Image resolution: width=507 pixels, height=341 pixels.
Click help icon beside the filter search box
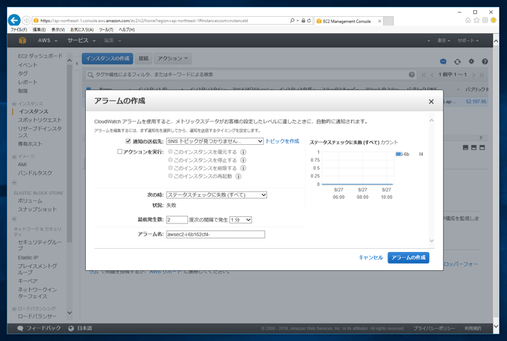[x=411, y=75]
